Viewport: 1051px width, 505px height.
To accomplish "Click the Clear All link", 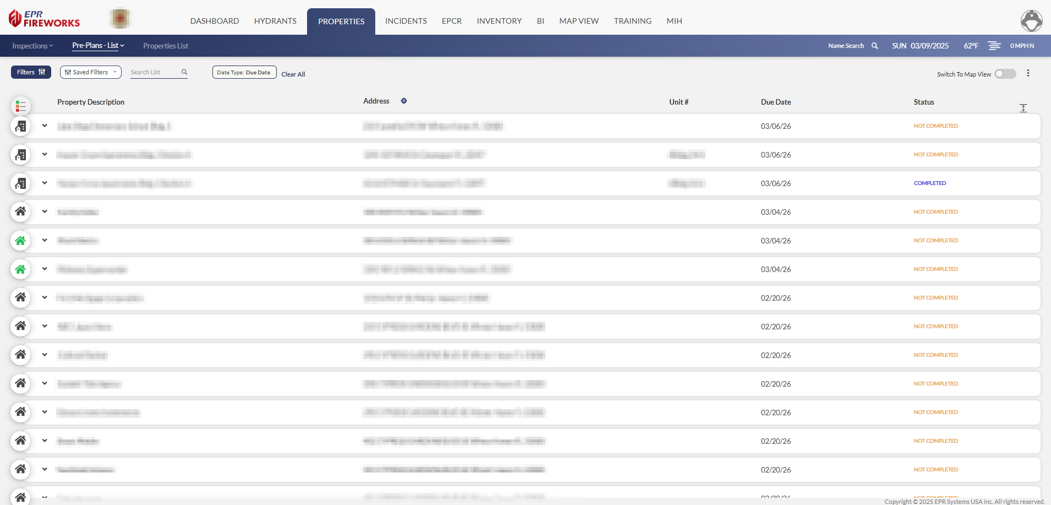I will coord(293,74).
